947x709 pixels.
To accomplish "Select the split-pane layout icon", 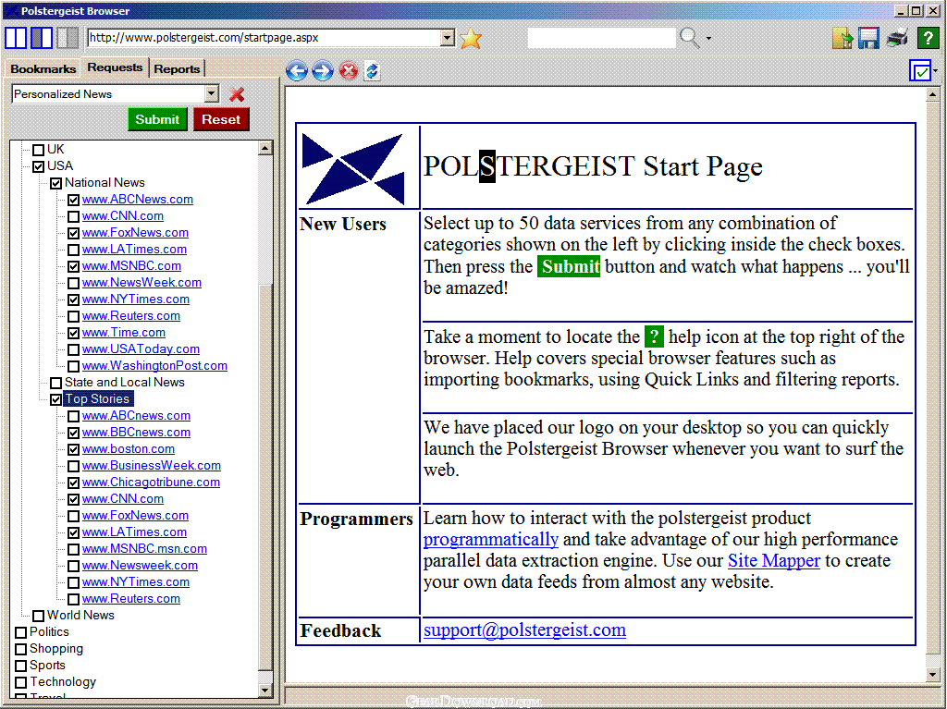I will pos(42,38).
